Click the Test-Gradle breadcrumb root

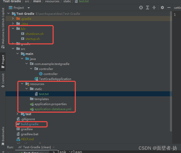12,2
